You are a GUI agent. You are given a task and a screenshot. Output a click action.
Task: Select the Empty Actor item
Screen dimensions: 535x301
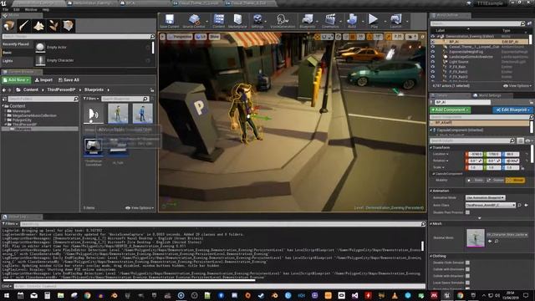click(93, 48)
